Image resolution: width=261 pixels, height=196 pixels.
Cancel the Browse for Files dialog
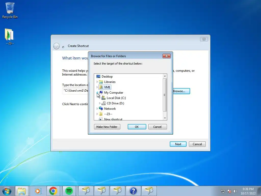click(x=158, y=127)
